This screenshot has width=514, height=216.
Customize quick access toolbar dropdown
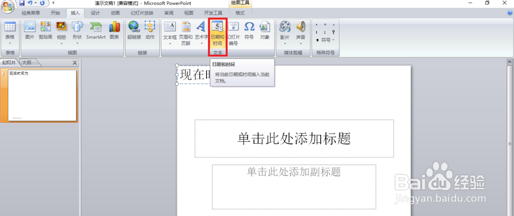click(53, 3)
